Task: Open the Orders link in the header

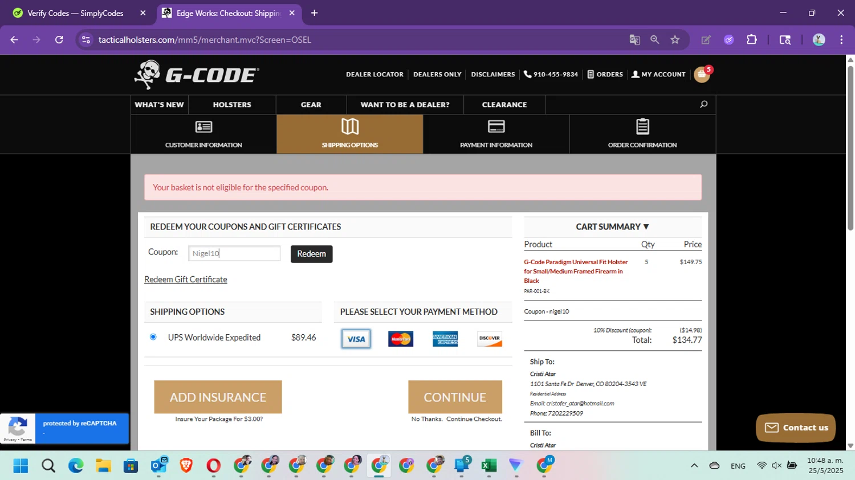Action: click(x=605, y=75)
